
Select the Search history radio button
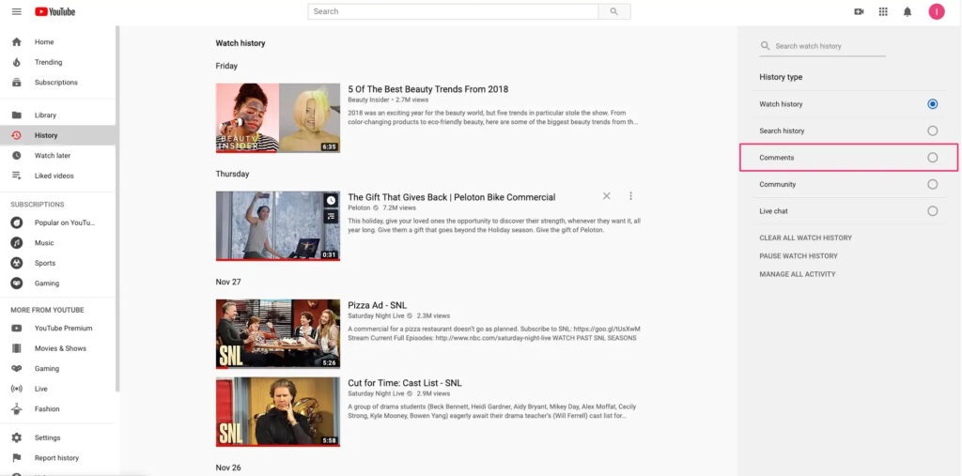pyautogui.click(x=933, y=131)
